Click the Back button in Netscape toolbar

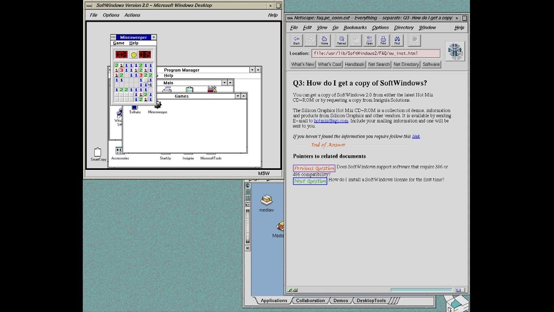[x=296, y=40]
